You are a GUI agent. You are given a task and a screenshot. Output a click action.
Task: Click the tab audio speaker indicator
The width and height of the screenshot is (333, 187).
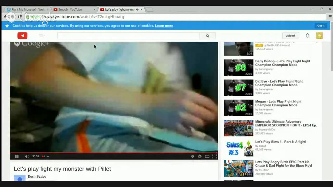137,10
